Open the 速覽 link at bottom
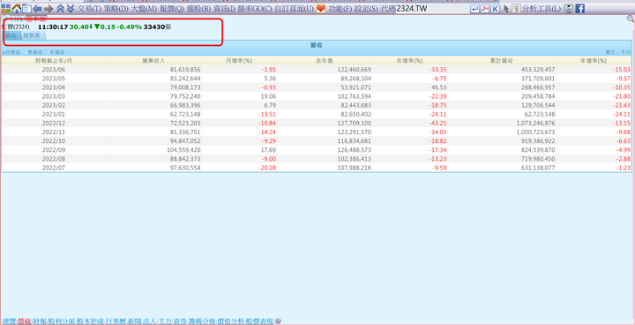 [9, 321]
